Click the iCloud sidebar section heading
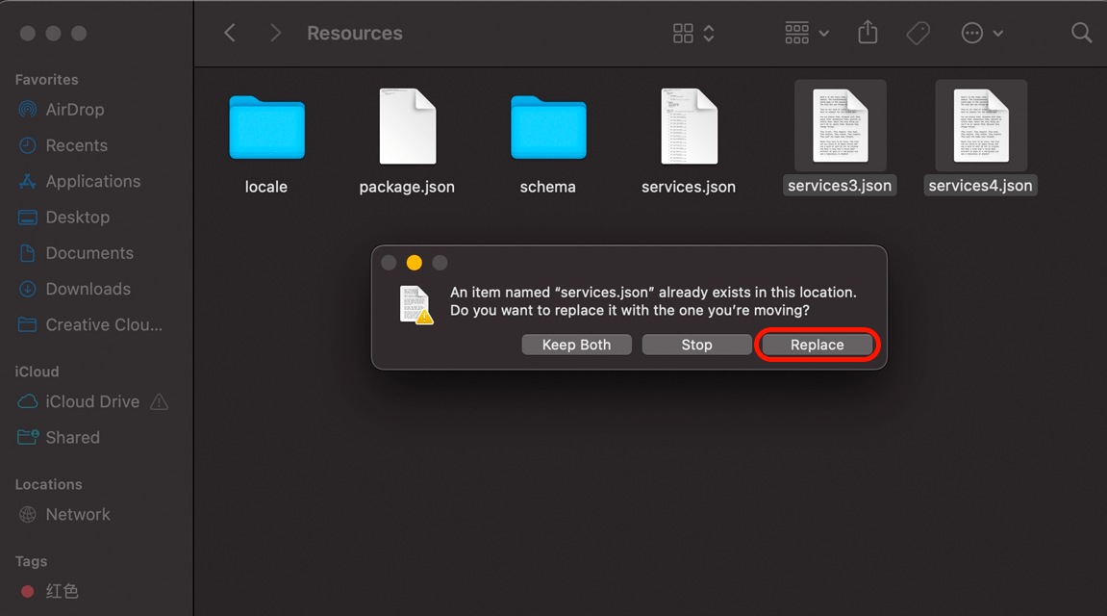The width and height of the screenshot is (1107, 616). point(37,372)
